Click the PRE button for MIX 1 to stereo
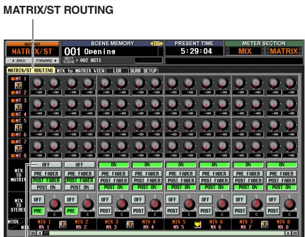 click(38, 211)
